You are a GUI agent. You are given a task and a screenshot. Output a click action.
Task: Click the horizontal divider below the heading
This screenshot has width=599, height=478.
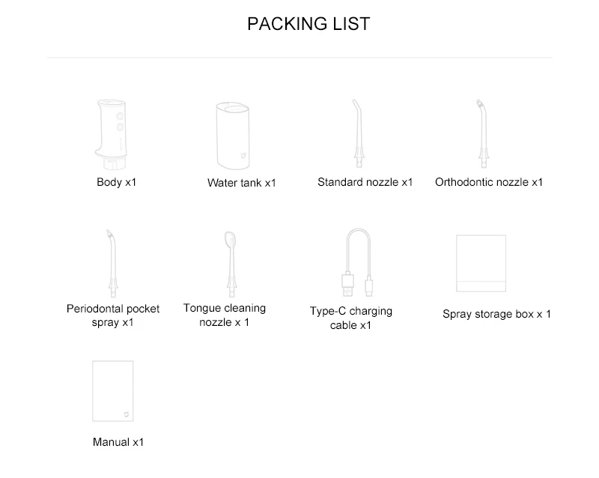tap(299, 58)
